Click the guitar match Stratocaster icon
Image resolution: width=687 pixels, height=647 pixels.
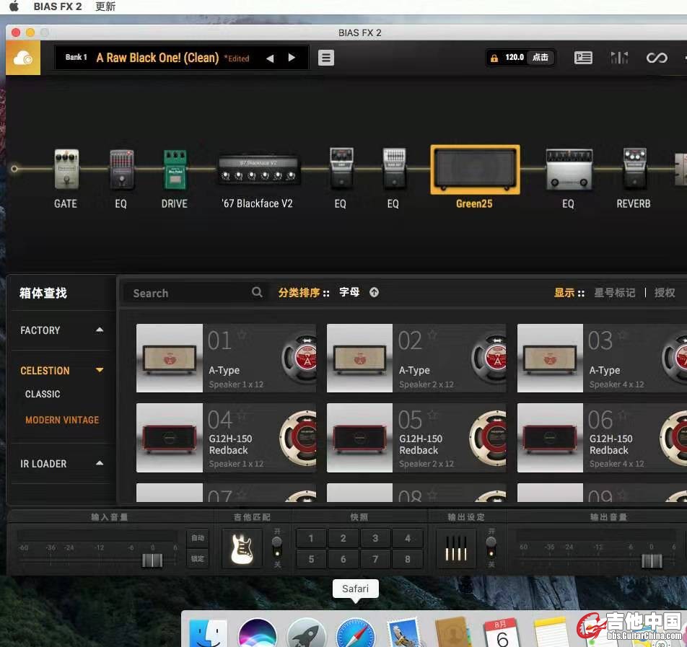pyautogui.click(x=242, y=548)
